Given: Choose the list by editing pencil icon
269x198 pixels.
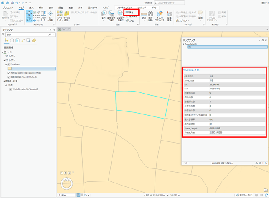Looking at the screenshot, I should click(x=23, y=40).
